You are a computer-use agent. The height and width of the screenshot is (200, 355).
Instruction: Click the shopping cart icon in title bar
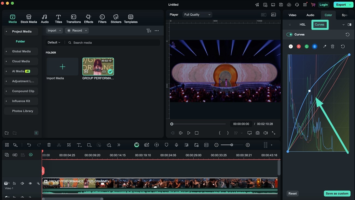tap(313, 5)
